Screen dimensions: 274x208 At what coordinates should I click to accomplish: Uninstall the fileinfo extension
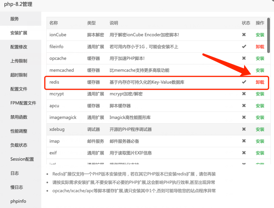point(260,47)
